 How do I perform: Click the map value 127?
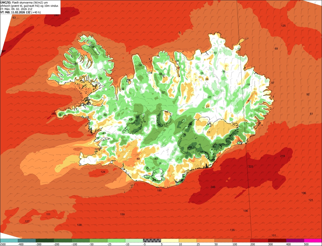click(x=27, y=221)
